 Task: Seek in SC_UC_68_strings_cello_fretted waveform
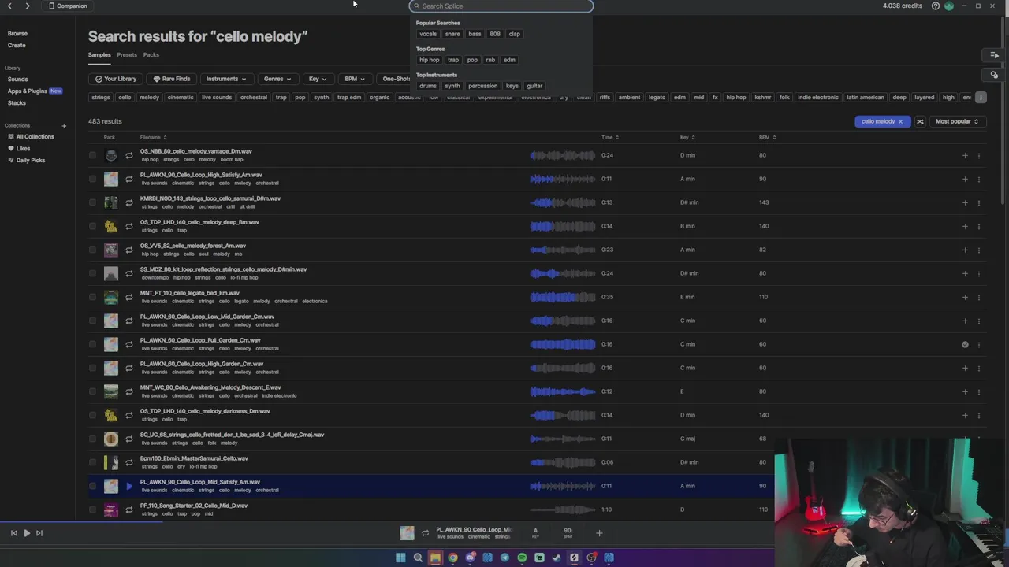(x=563, y=439)
